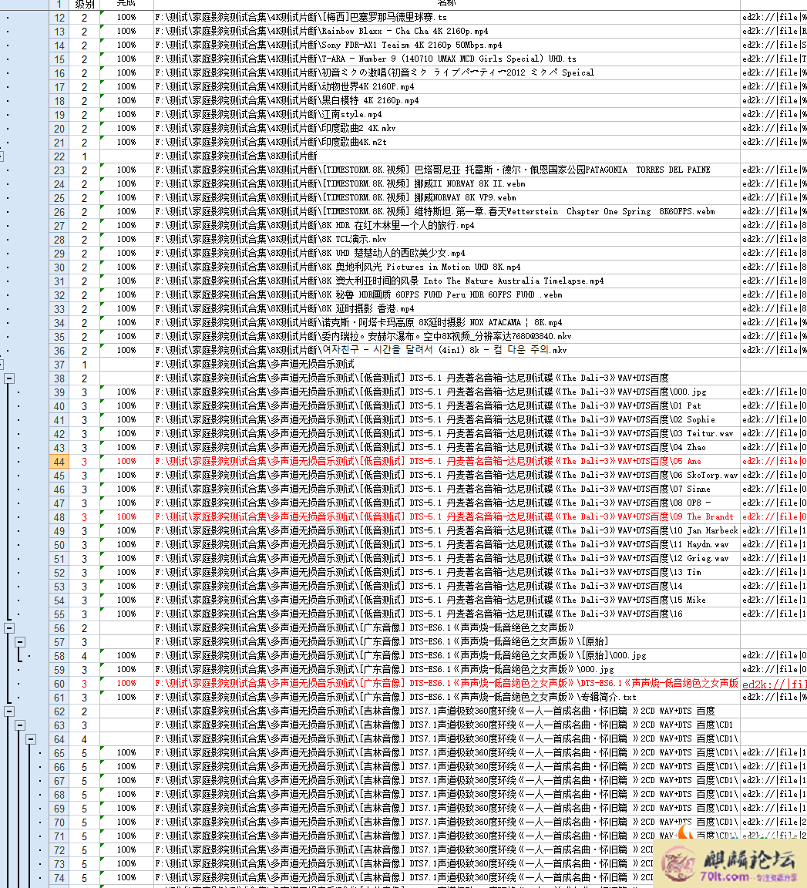Image resolution: width=807 pixels, height=888 pixels.
Task: Select the 动物世界4K 2160P.mp4 cell
Action: click(x=447, y=86)
